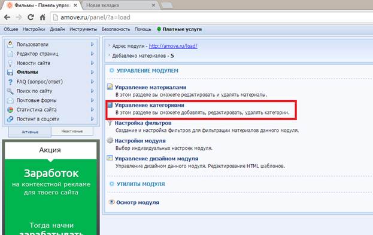Click the Управление дизайном модуля layout icon
Viewport: 373px width, 235px height.
[110, 158]
